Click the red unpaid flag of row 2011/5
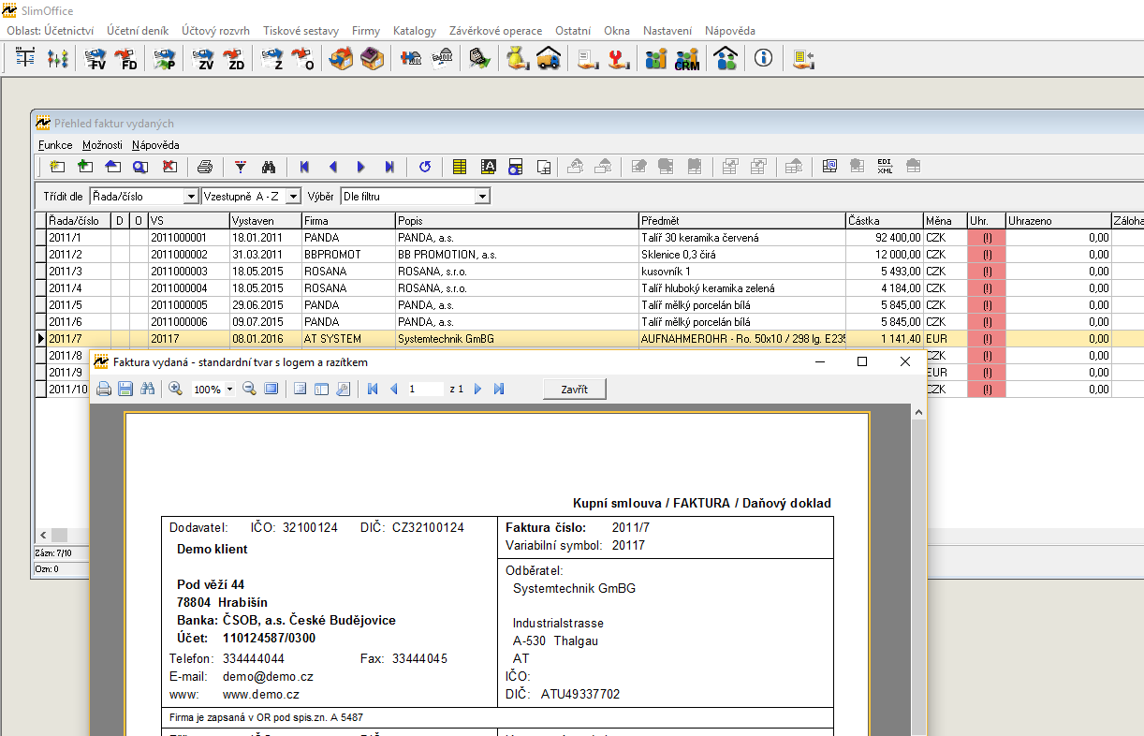This screenshot has height=736, width=1144. click(x=987, y=305)
